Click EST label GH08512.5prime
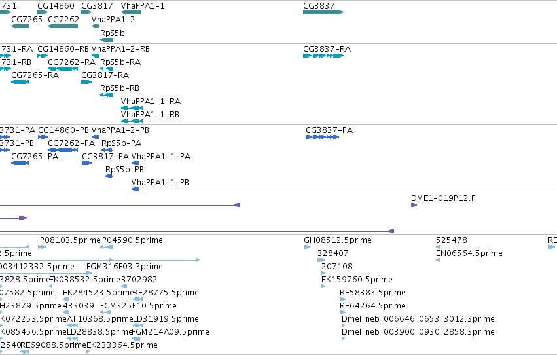The height and width of the screenshot is (355, 557). pyautogui.click(x=338, y=240)
